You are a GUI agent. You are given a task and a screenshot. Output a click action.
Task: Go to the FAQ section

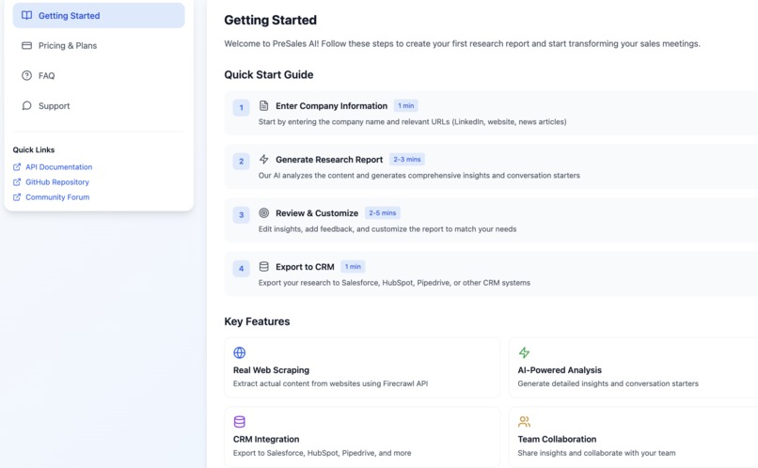pos(99,75)
